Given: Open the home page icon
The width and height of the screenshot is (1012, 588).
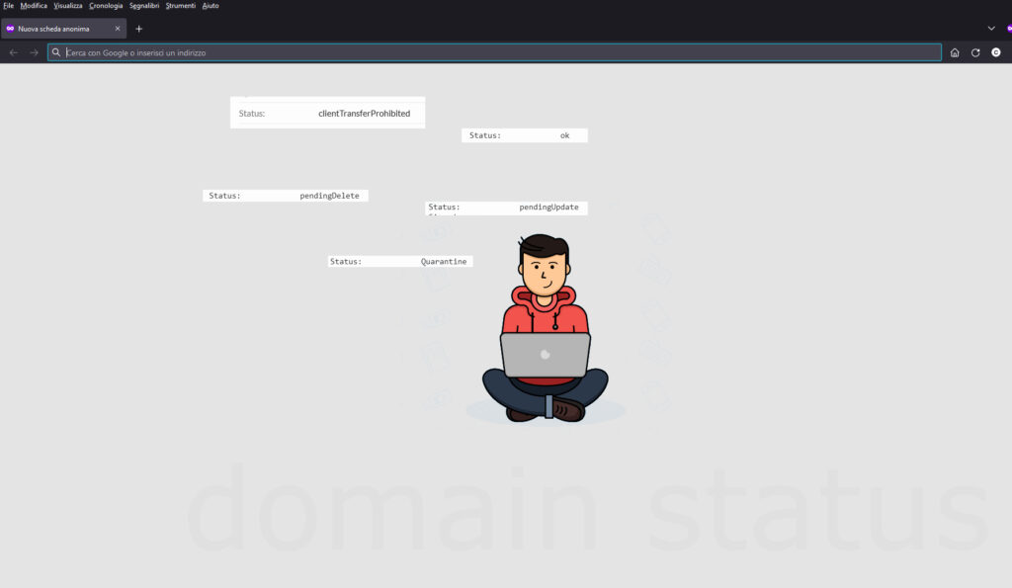Looking at the screenshot, I should point(955,52).
